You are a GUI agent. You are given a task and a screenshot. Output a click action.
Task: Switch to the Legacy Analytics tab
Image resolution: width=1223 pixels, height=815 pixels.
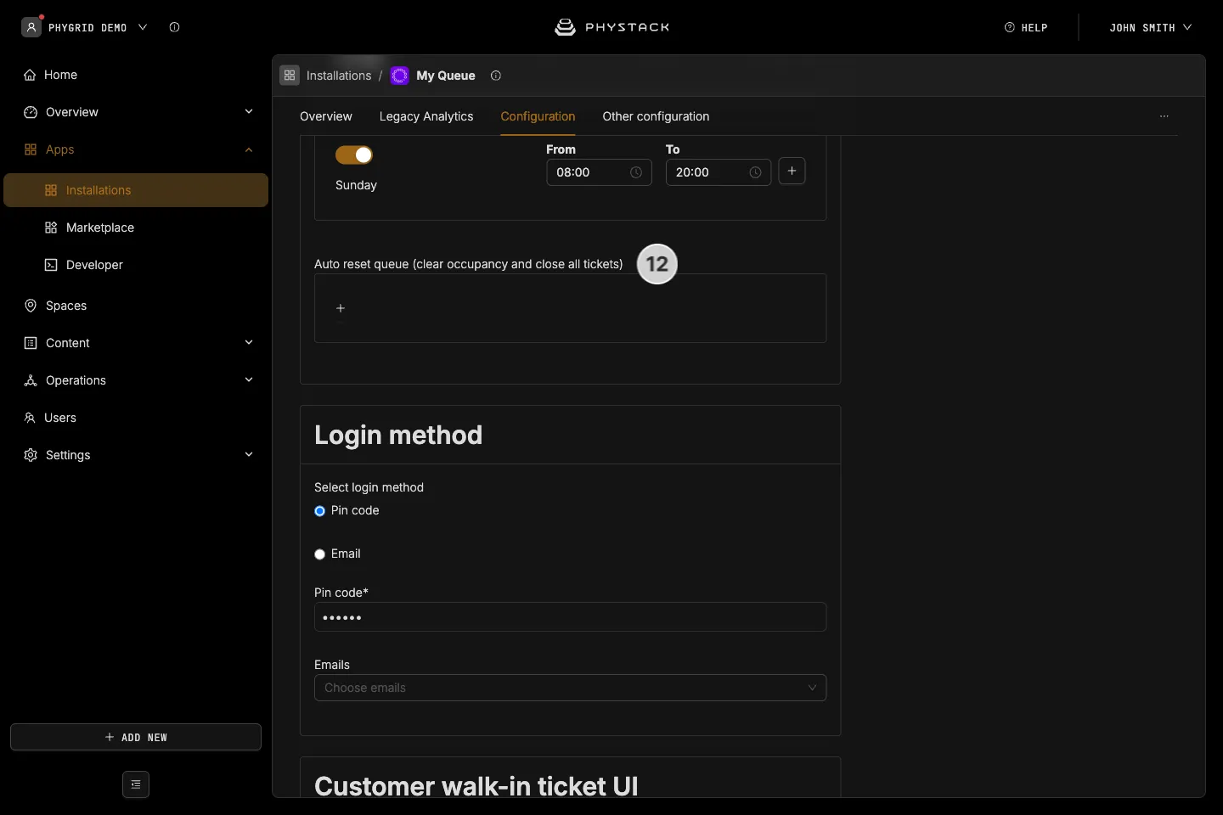pyautogui.click(x=426, y=116)
